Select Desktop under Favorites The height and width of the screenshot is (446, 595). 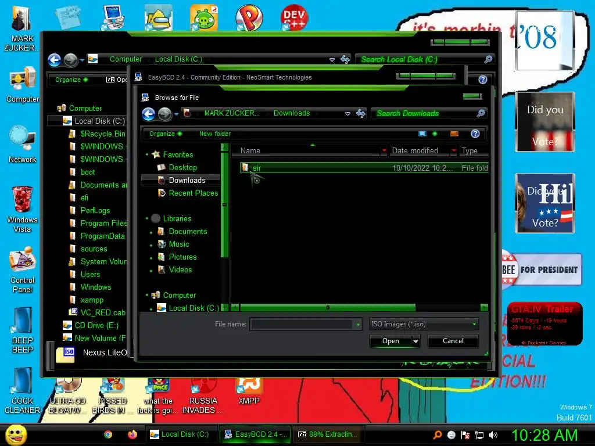coord(182,167)
